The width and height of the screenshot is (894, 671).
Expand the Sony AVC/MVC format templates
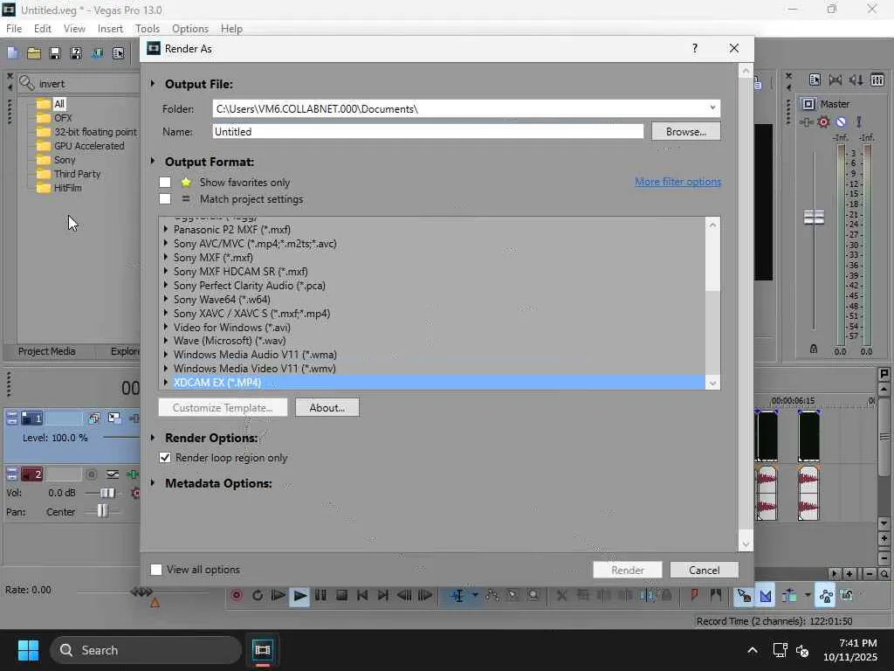(x=165, y=243)
